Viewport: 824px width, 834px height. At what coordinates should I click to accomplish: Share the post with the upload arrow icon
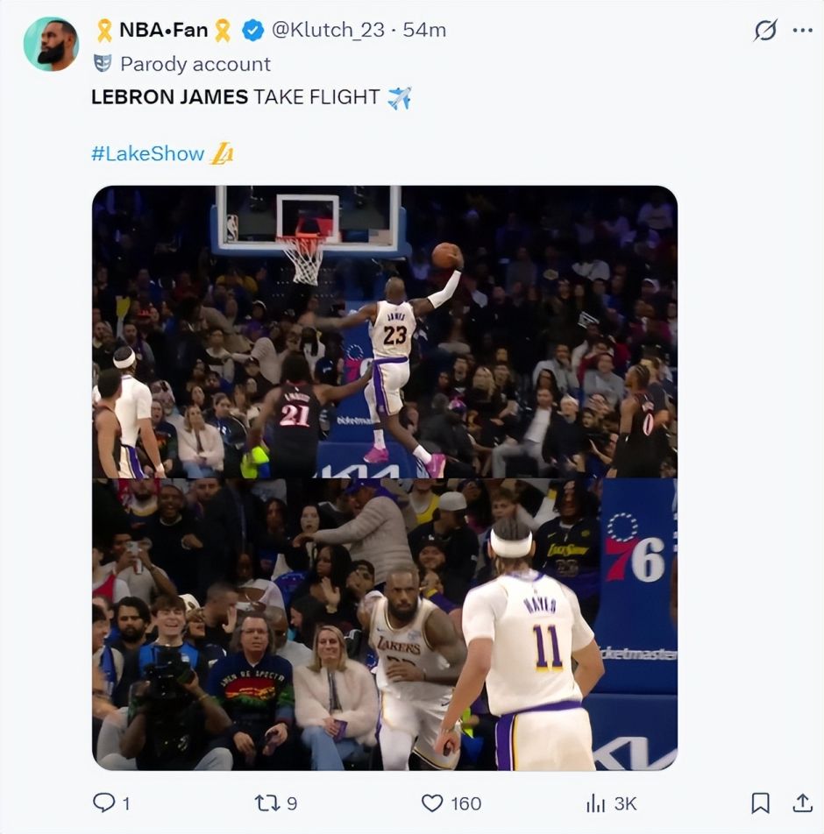[x=802, y=802]
